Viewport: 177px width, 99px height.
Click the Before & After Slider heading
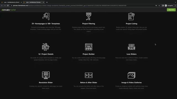(88, 82)
